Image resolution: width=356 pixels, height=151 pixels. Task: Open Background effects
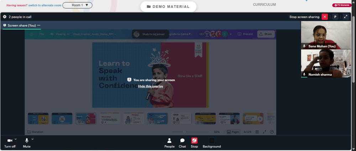coord(211,143)
